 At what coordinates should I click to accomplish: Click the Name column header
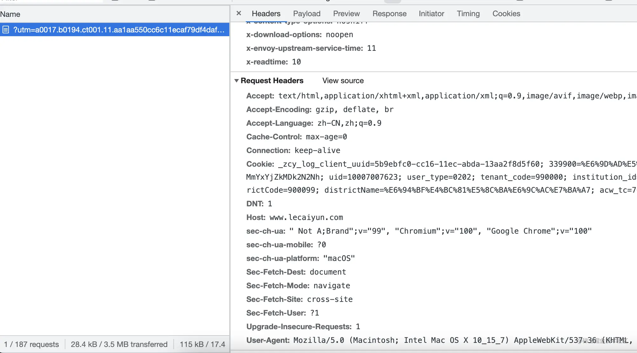click(10, 14)
